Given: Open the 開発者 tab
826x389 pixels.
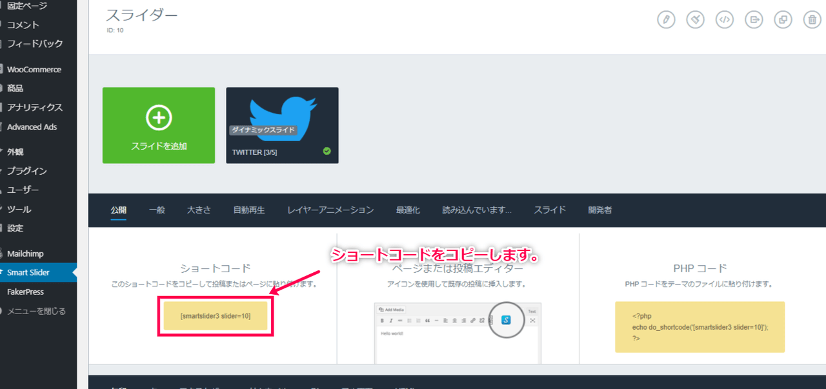Looking at the screenshot, I should coord(600,210).
